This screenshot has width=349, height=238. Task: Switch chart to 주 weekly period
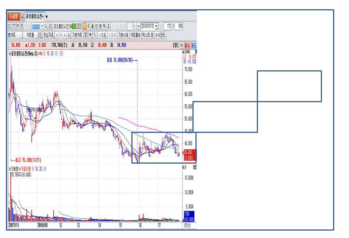coord(88,26)
